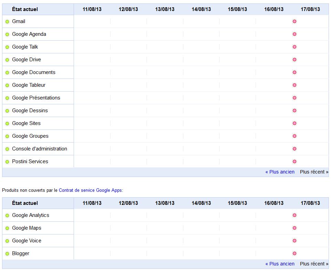
Task: Click the green status icon beside Google Drive
Action: 7,60
